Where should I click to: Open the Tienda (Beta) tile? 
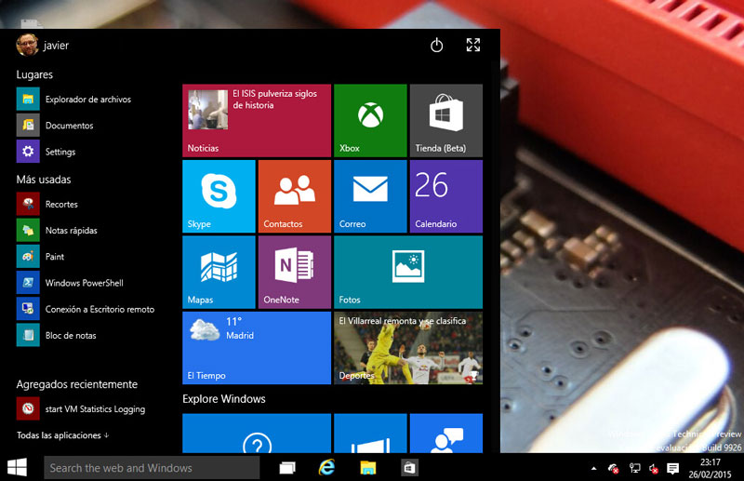tap(446, 121)
